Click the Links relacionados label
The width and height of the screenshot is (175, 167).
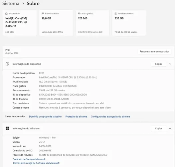(x=15, y=117)
